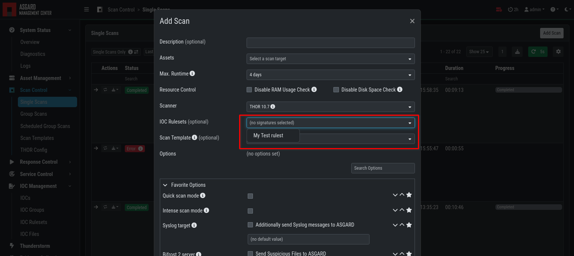Collapse the Favorite Options section
The width and height of the screenshot is (574, 256).
click(x=165, y=185)
